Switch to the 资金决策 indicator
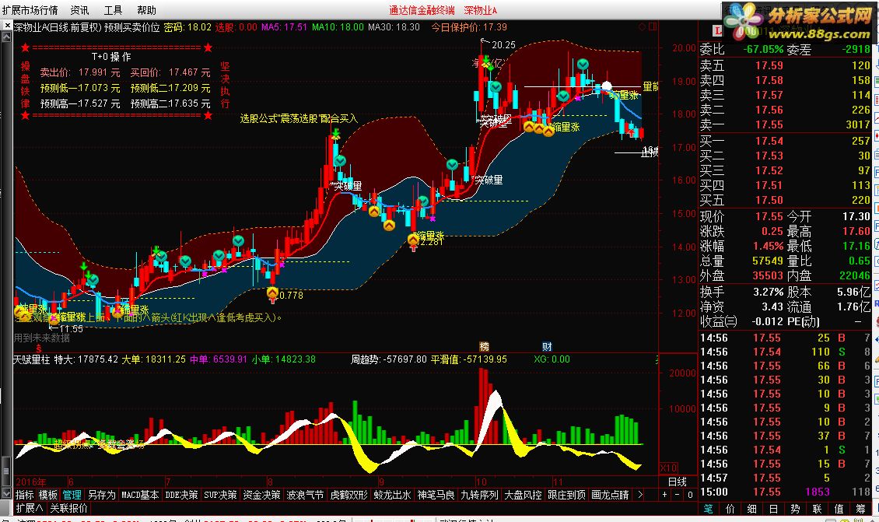Screen dimensions: 879x522 click(262, 495)
